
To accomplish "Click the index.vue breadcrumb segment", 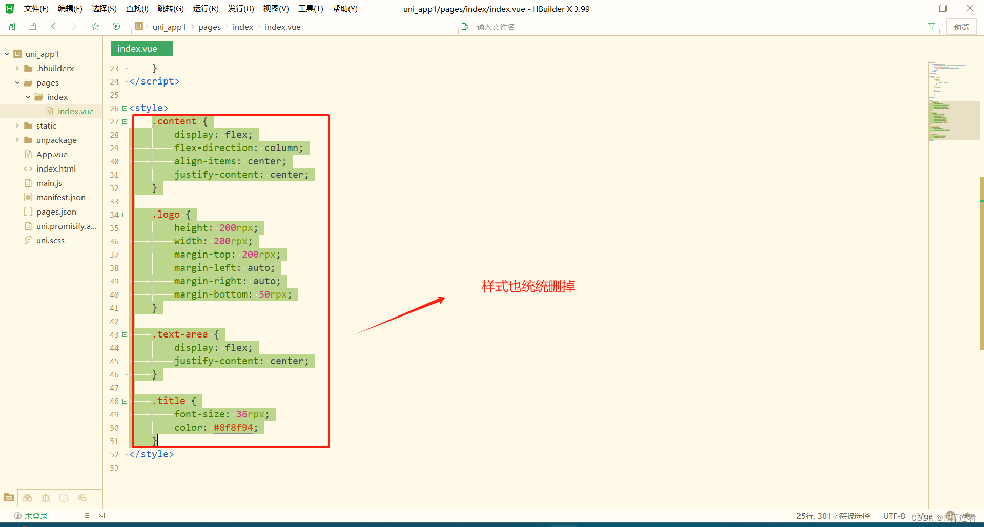I will point(283,27).
